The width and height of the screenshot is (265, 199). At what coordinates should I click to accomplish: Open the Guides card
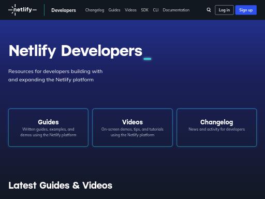click(x=48, y=127)
